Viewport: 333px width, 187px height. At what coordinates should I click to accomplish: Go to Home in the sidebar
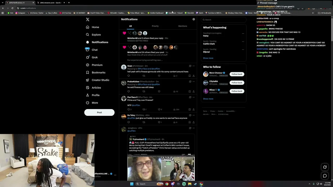[92, 27]
